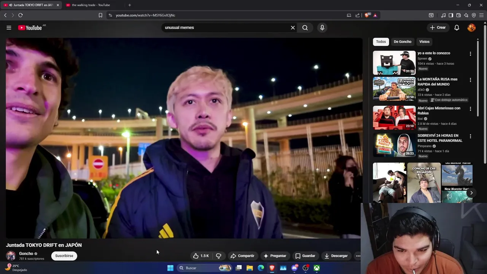Open the account avatar menu
Viewport: 487px width, 274px height.
tap(471, 27)
